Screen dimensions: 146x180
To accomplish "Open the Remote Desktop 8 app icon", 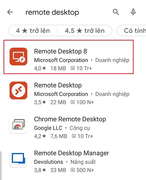I will (18, 56).
